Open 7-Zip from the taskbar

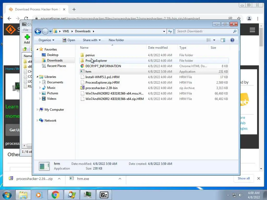tap(104, 195)
